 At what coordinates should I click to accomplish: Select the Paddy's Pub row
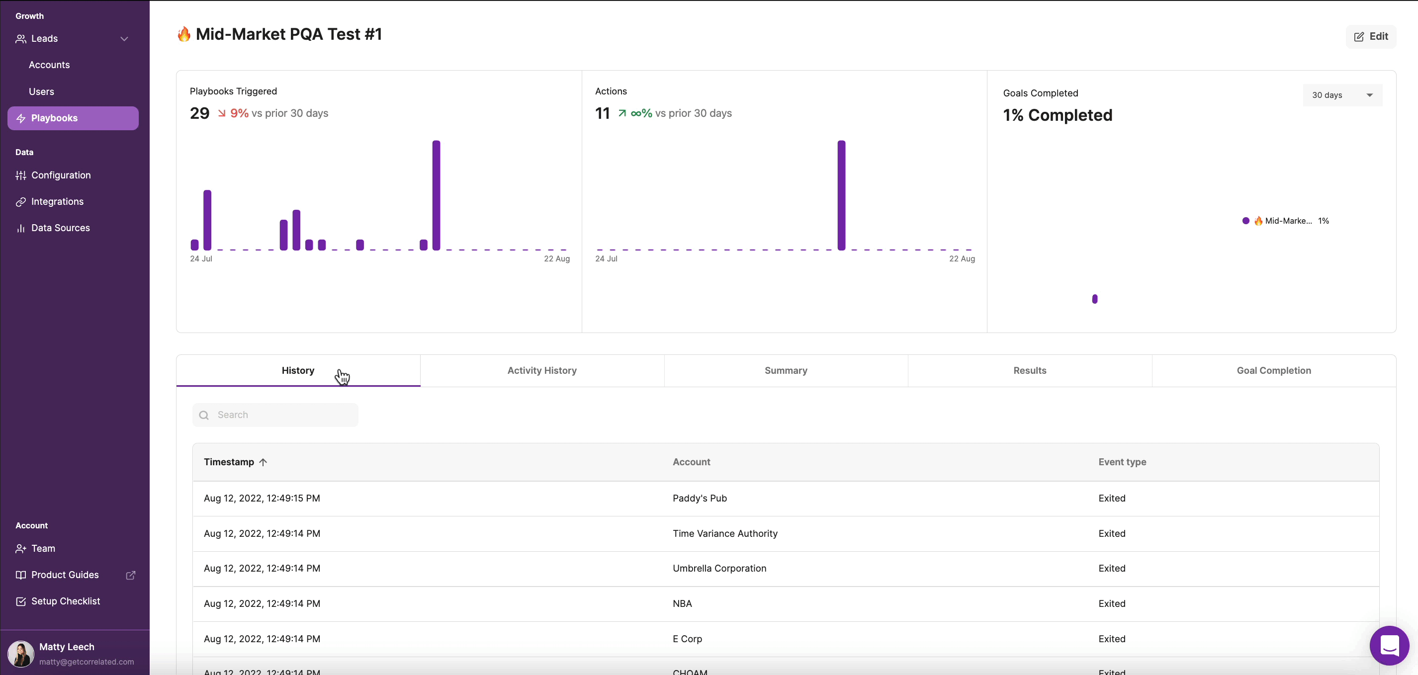(x=786, y=499)
